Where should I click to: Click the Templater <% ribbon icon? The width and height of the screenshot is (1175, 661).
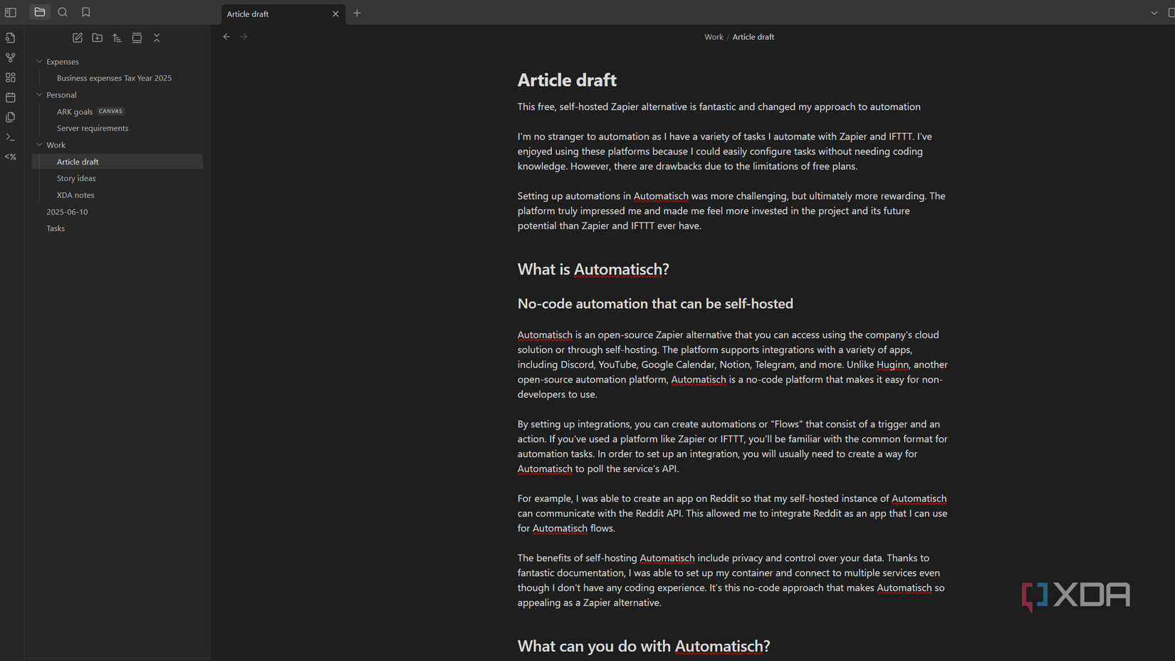coord(11,157)
